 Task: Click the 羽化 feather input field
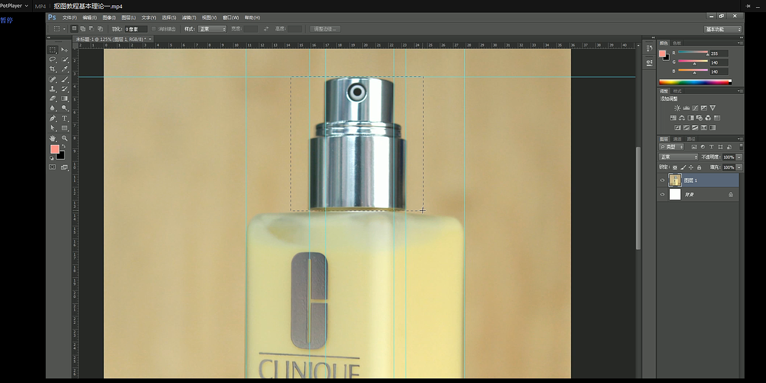coord(136,29)
